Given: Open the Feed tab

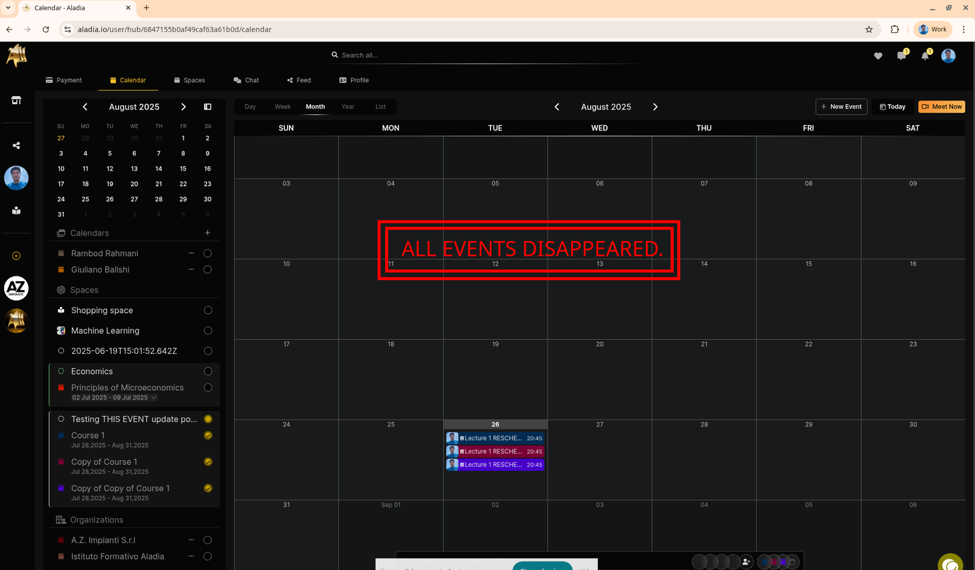Looking at the screenshot, I should click(x=299, y=80).
